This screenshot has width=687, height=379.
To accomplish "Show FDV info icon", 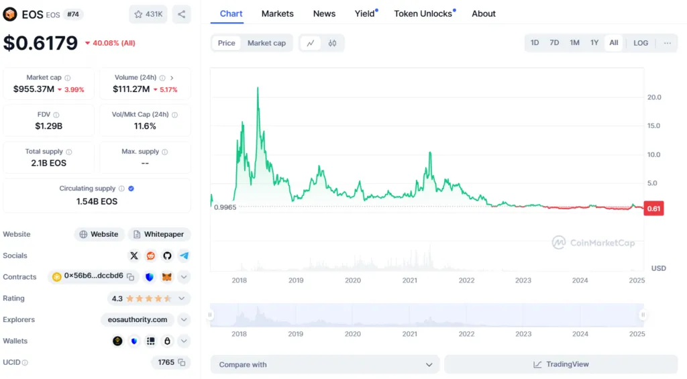I will 56,115.
